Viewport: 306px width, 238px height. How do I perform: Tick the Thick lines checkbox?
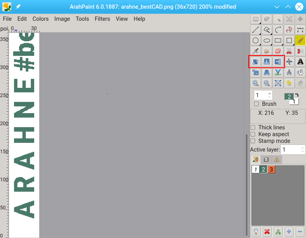(253, 127)
